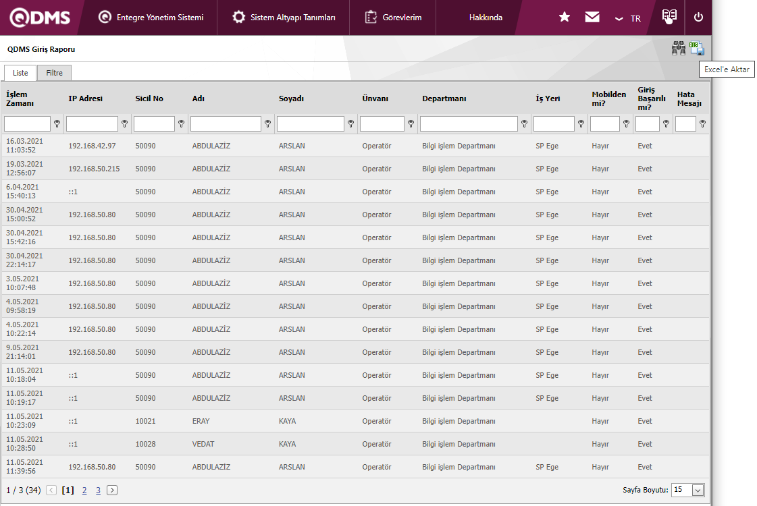The height and width of the screenshot is (506, 757).
Task: Click the filter icon beside Departmanı field
Action: [x=524, y=124]
